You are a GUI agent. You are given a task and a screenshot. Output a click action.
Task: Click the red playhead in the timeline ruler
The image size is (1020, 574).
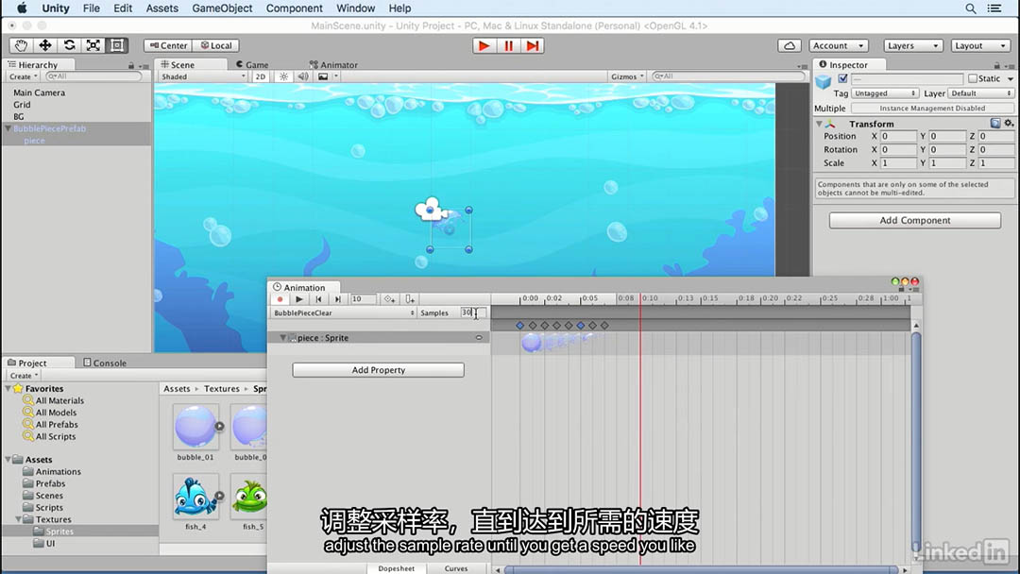640,298
